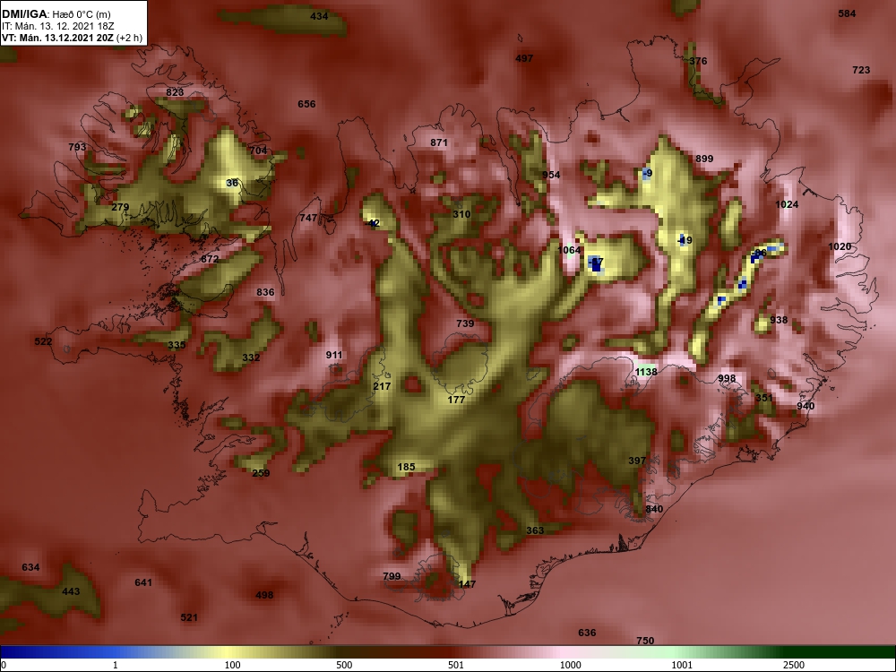This screenshot has width=896, height=672.
Task: Click the map value 840
Action: 654,510
